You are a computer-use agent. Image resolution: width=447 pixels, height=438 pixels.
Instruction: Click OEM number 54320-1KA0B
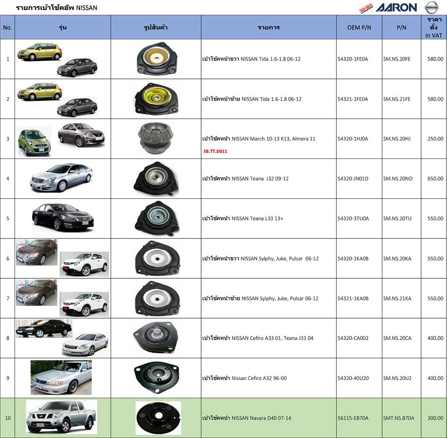coord(353,258)
